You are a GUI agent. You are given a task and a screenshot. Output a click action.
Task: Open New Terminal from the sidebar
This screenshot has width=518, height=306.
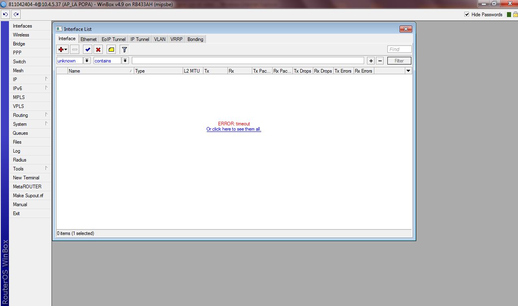click(x=26, y=177)
